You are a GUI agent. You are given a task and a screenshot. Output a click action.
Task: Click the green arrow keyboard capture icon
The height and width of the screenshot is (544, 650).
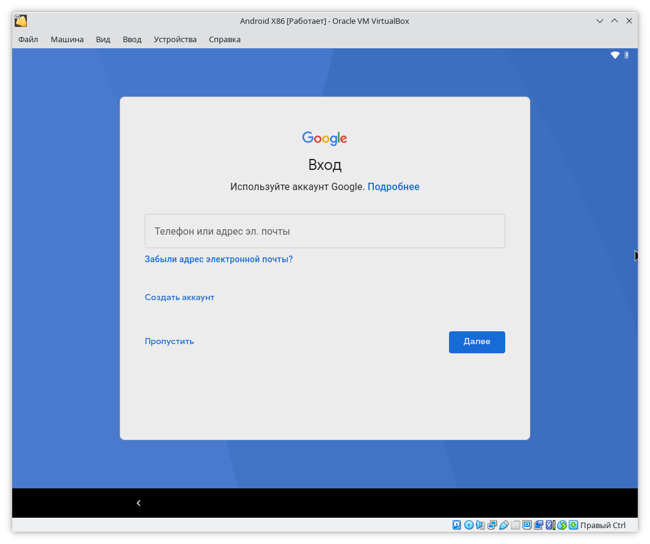click(x=573, y=525)
